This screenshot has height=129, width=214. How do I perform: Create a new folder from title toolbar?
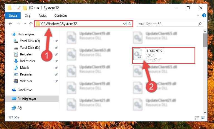pyautogui.click(x=25, y=8)
